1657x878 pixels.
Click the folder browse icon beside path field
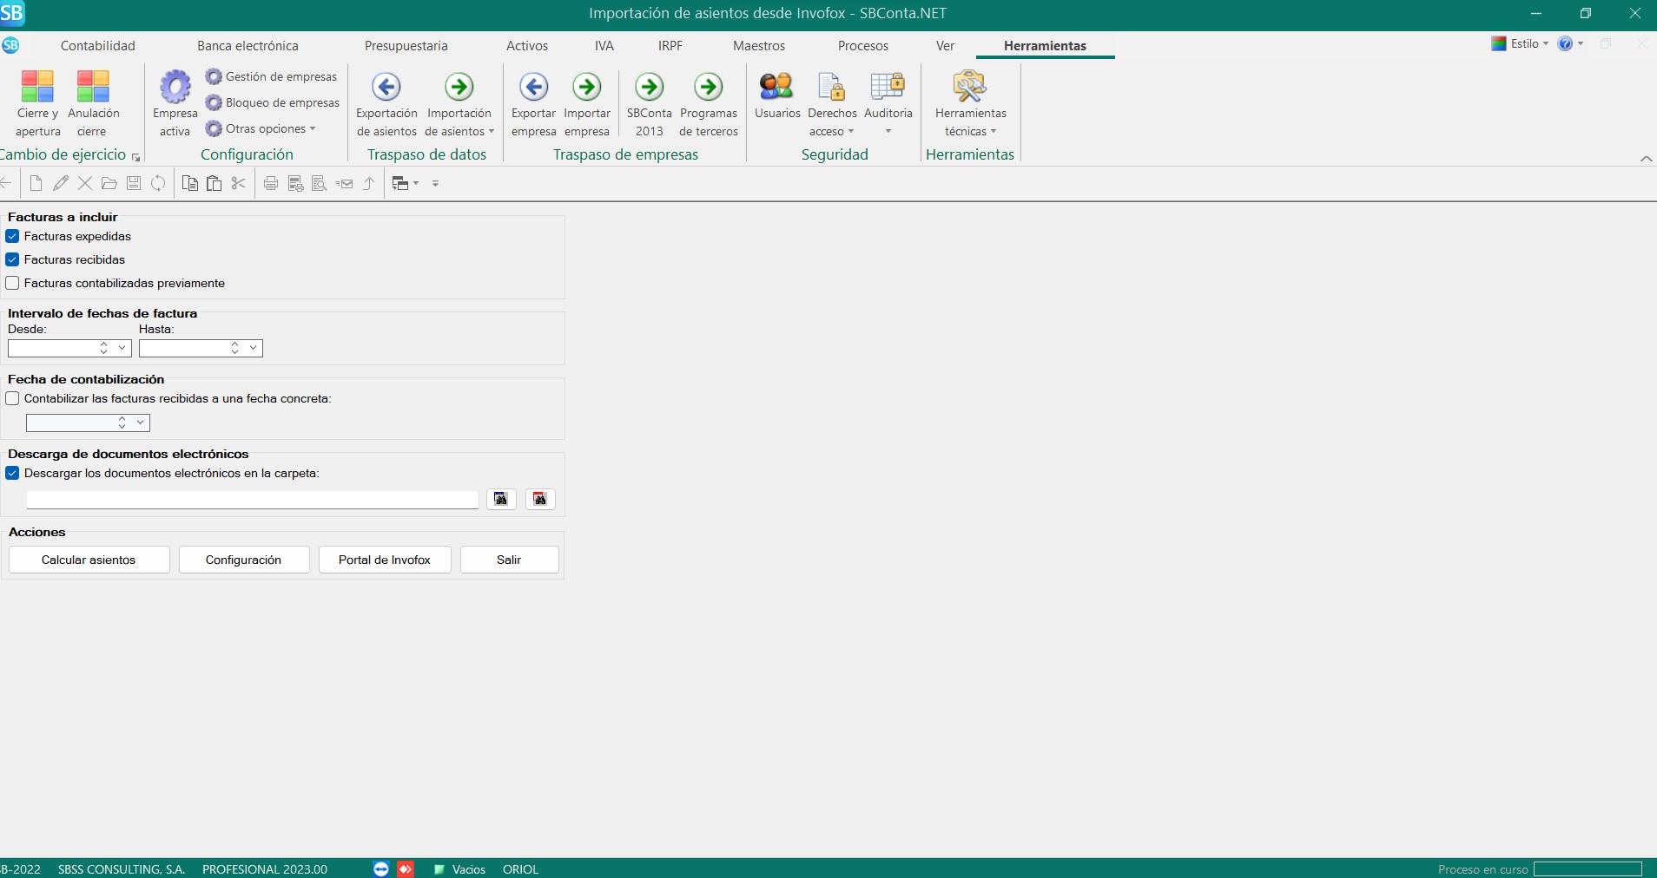tap(501, 499)
